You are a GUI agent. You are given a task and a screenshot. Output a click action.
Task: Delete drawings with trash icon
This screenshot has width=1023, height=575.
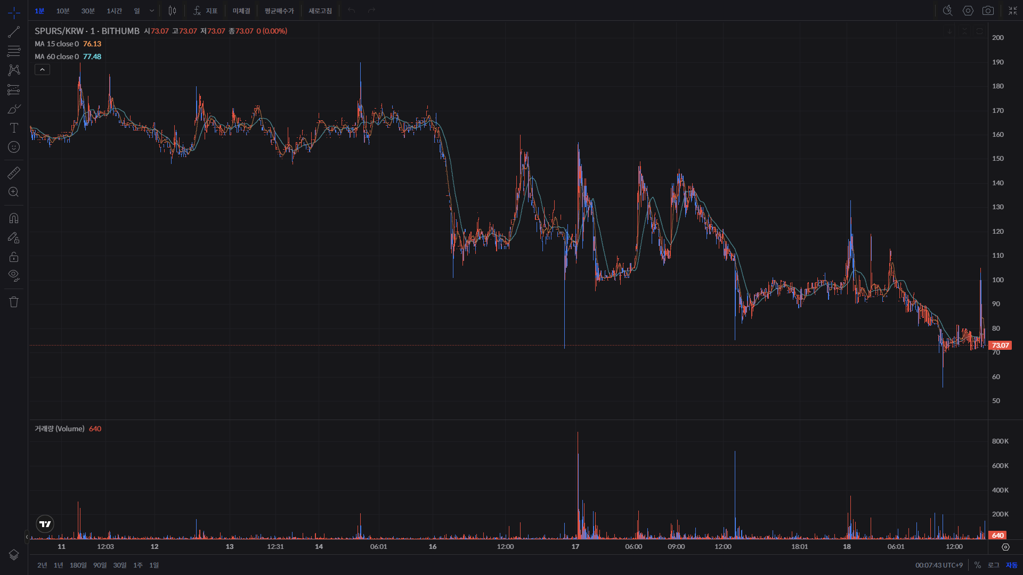coord(14,302)
